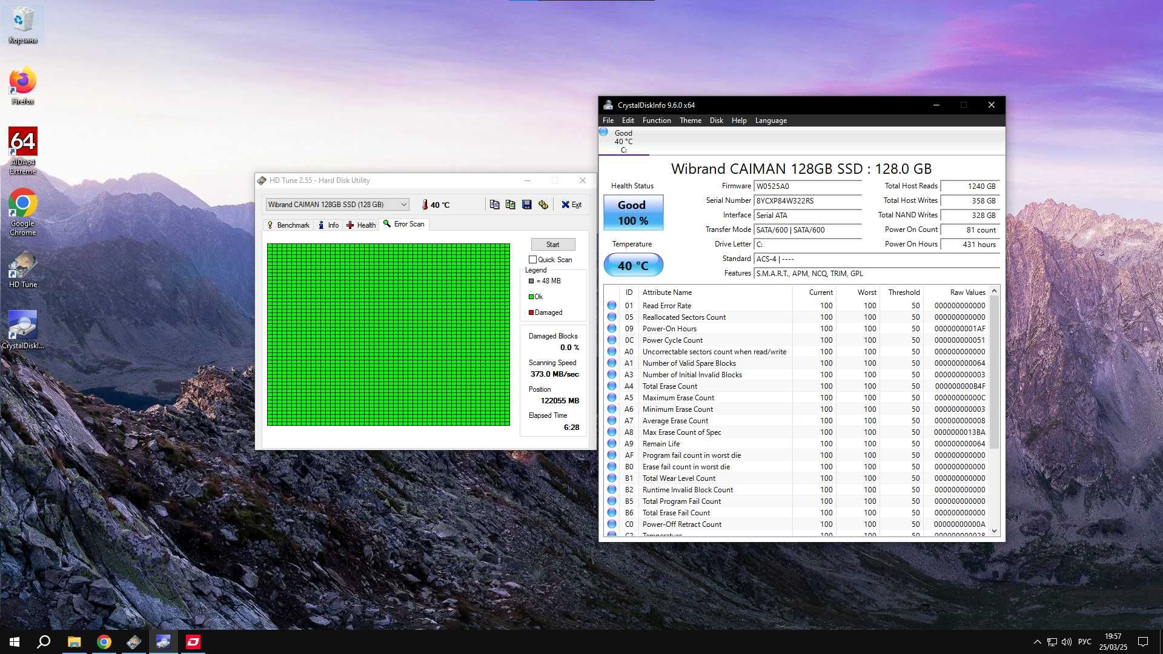This screenshot has height=654, width=1163.
Task: Switch to the Info tab in HD Tune
Action: pyautogui.click(x=328, y=225)
